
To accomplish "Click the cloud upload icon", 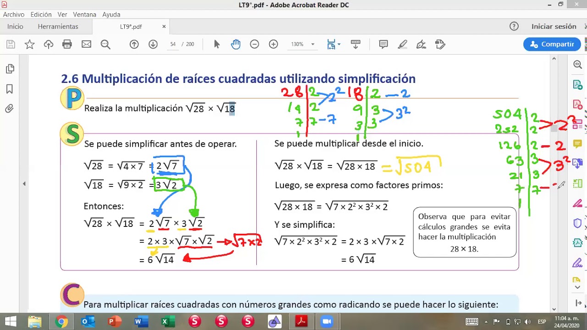I will (48, 44).
